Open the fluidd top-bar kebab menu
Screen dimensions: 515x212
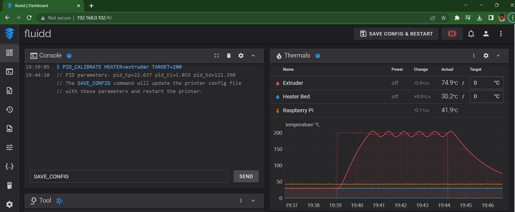pyautogui.click(x=501, y=34)
